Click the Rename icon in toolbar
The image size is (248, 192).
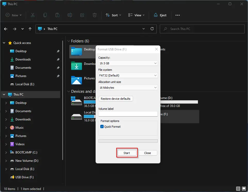tap(70, 15)
